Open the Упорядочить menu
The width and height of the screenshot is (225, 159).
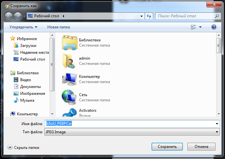pyautogui.click(x=23, y=27)
